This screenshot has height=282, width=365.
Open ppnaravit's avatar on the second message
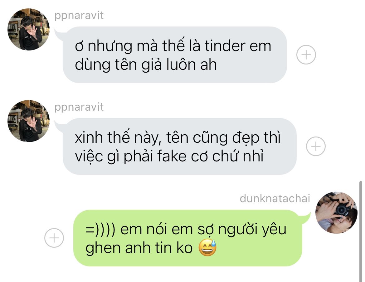coord(29,121)
